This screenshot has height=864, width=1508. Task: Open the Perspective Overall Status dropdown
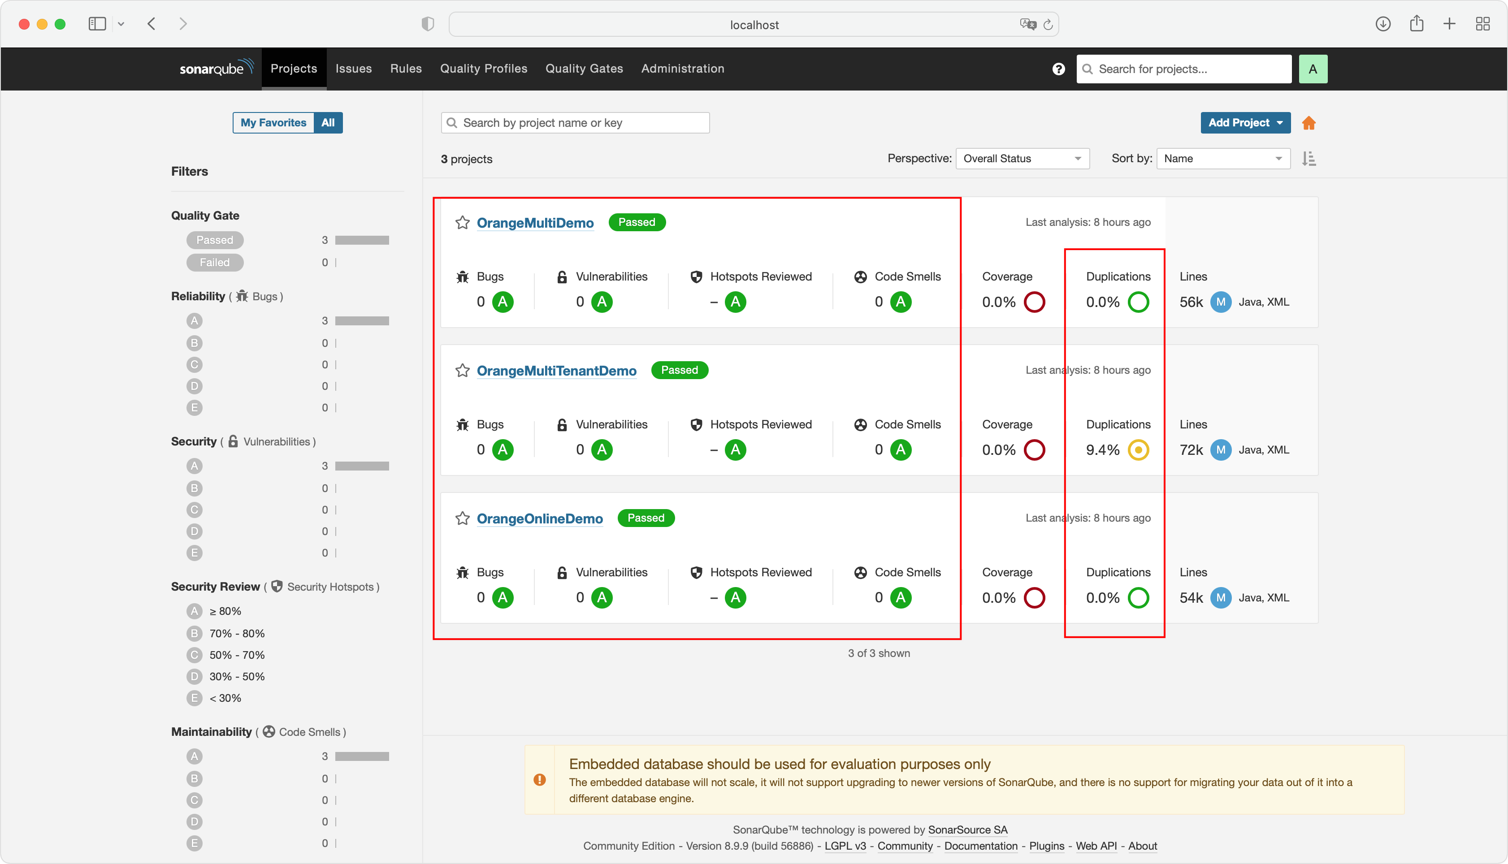pyautogui.click(x=1022, y=159)
